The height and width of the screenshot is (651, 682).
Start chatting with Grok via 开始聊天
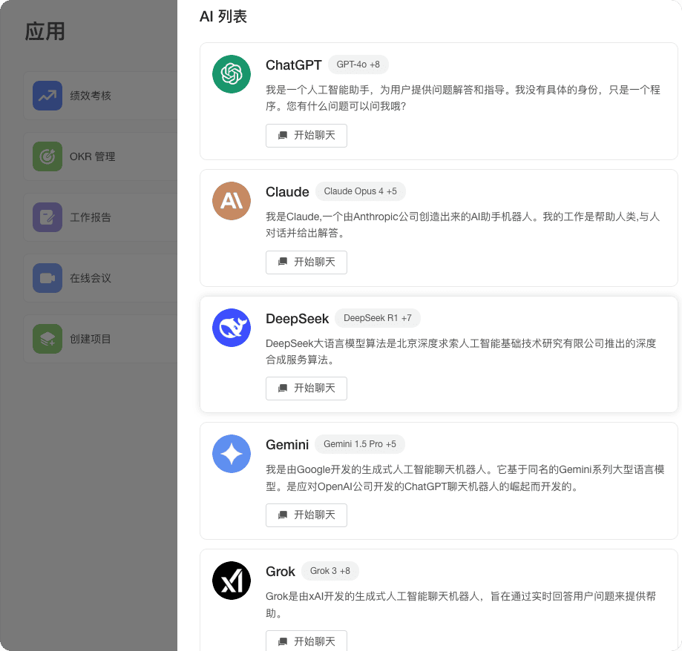306,641
